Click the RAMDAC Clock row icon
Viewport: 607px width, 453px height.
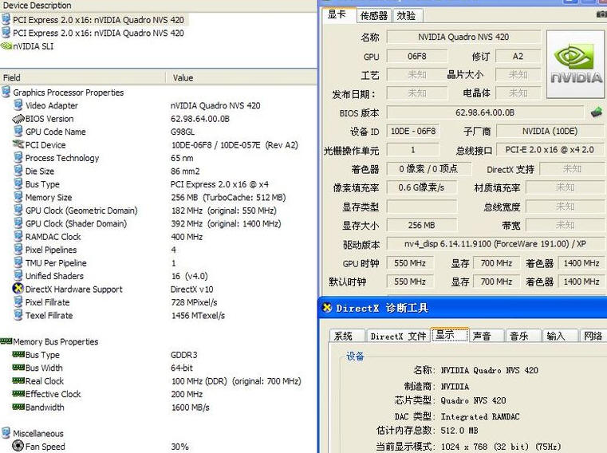(x=18, y=236)
